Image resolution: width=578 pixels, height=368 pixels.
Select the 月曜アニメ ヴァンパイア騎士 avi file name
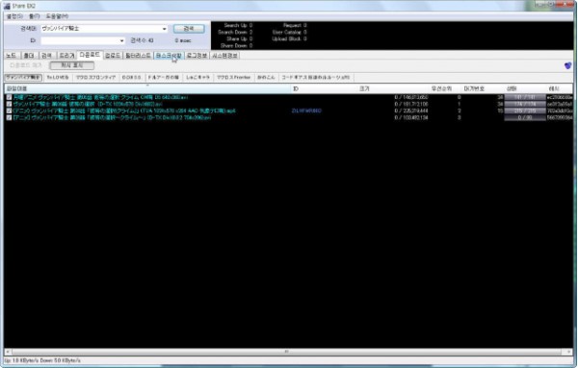coord(100,97)
